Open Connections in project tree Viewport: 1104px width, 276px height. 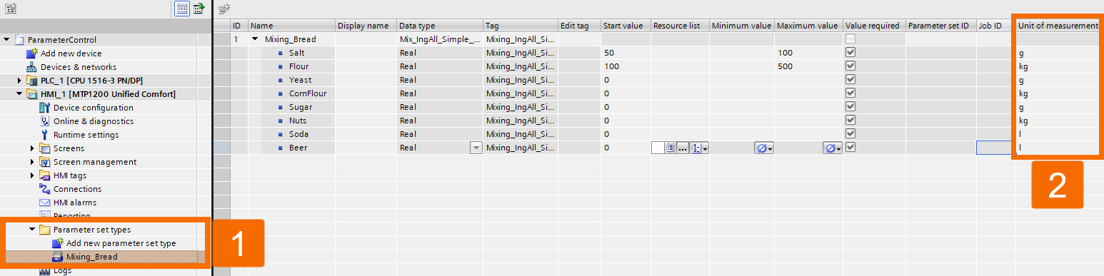(77, 189)
